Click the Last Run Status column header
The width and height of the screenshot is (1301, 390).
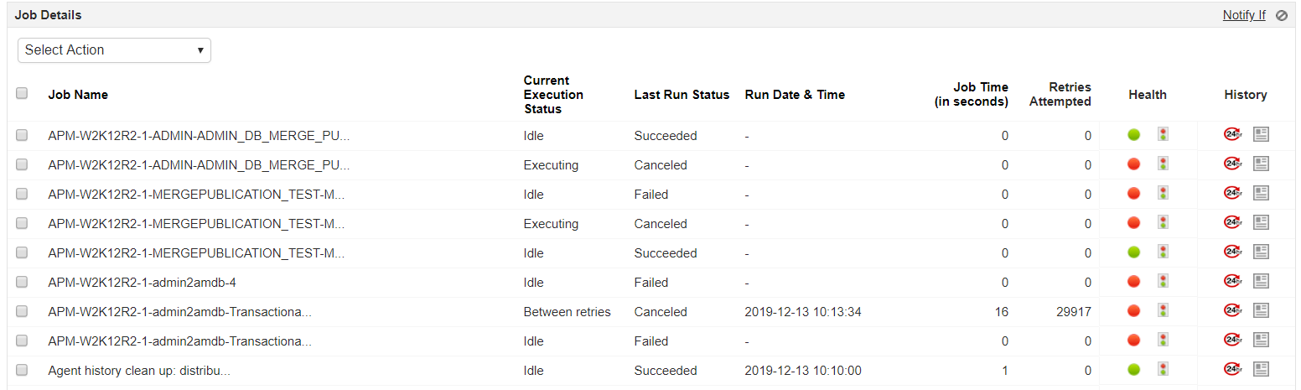[682, 95]
